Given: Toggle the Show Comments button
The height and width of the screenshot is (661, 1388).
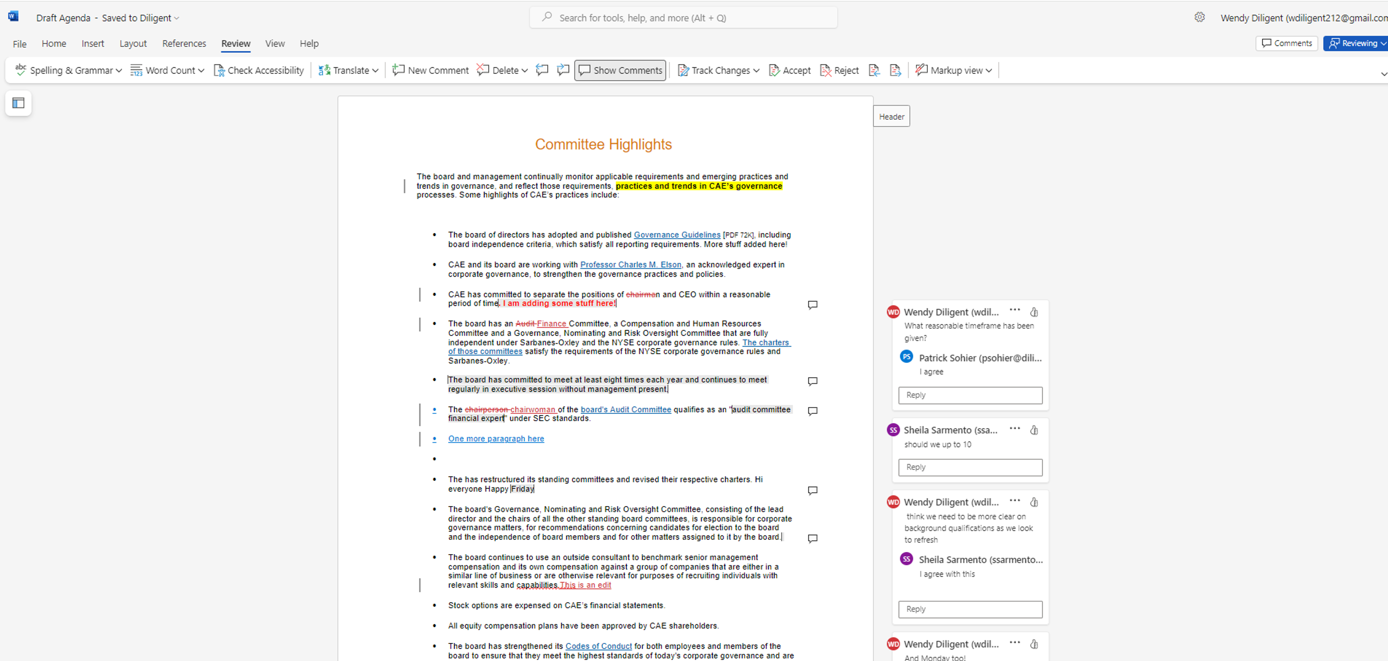Looking at the screenshot, I should tap(620, 70).
